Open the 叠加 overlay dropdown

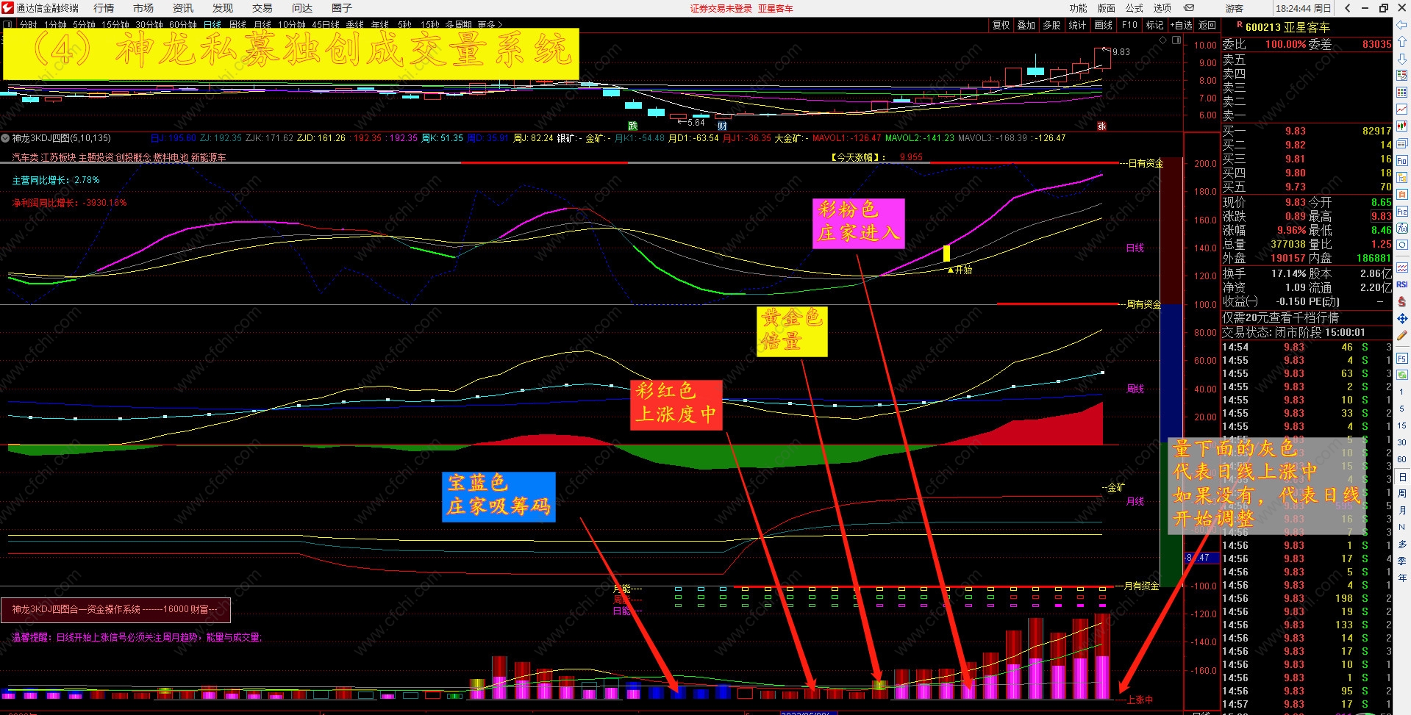1026,25
